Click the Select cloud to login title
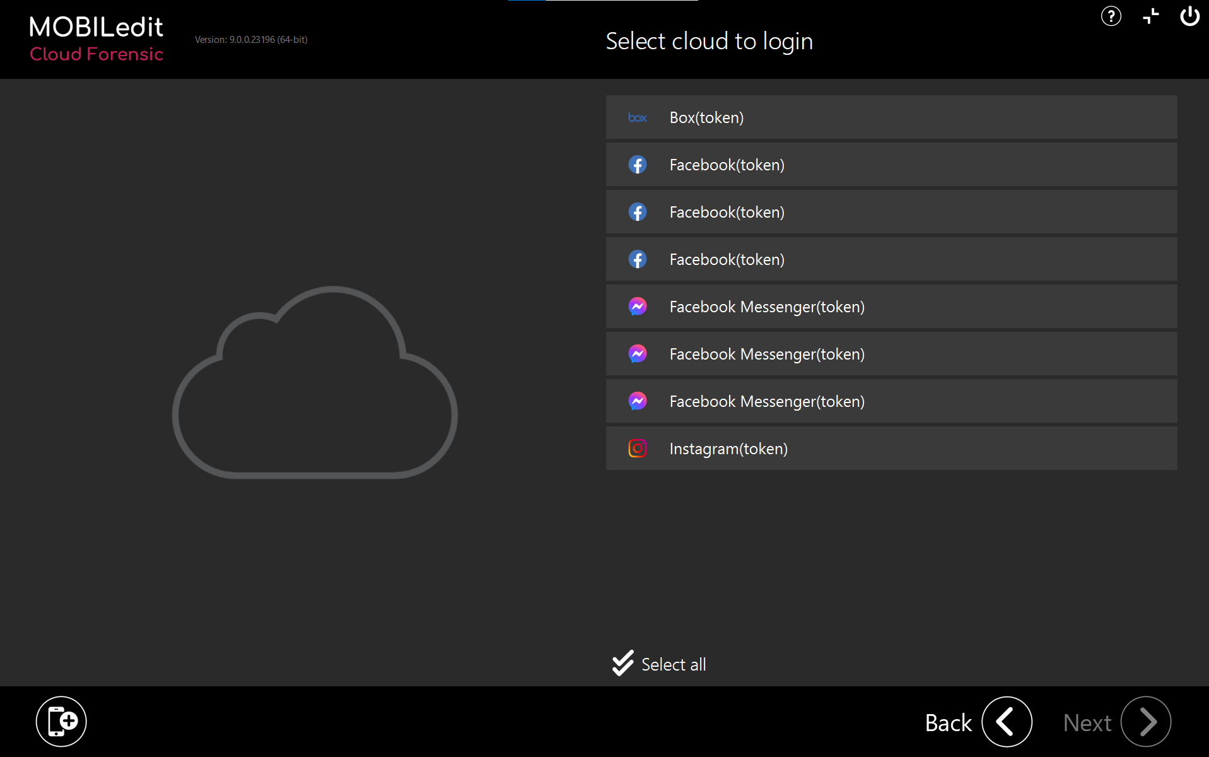Image resolution: width=1209 pixels, height=757 pixels. point(709,40)
